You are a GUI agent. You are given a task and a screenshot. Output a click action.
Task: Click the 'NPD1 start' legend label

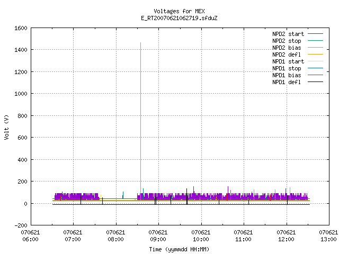click(x=288, y=61)
